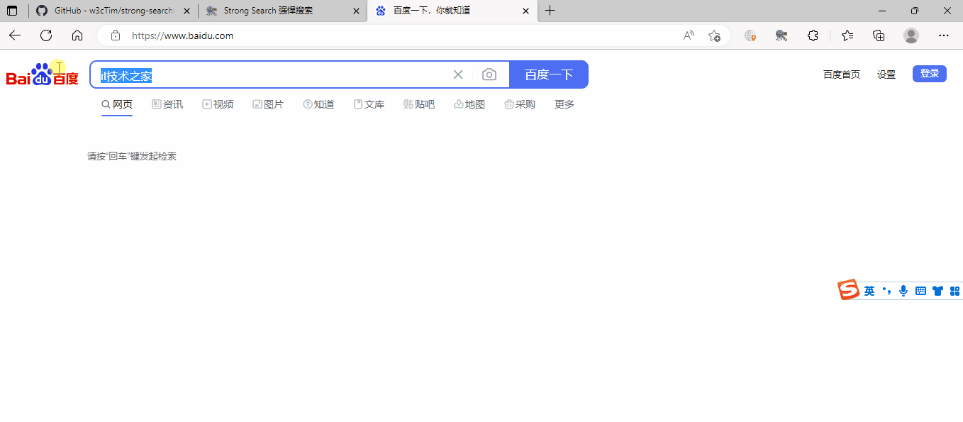Open a new browser tab
Viewport: 963px width, 422px height.
(x=550, y=11)
